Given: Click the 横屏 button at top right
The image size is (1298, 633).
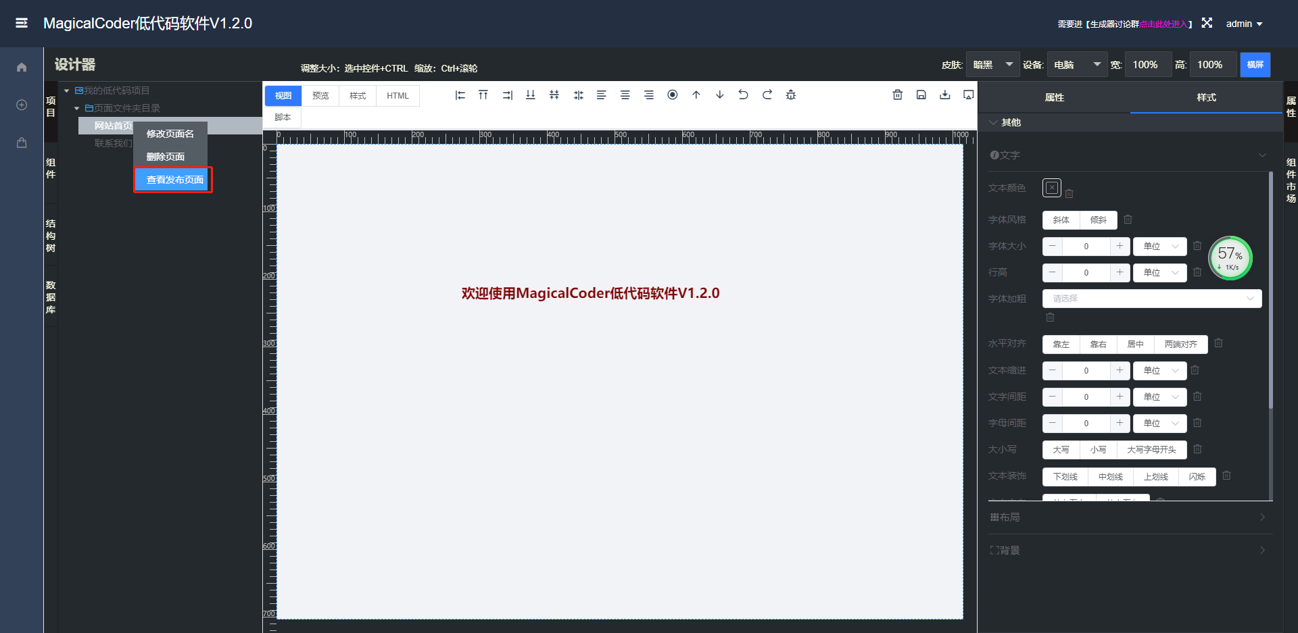Looking at the screenshot, I should coord(1255,64).
